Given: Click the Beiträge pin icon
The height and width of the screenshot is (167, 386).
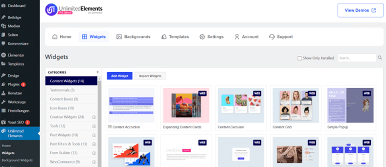Looking at the screenshot, I should click(x=4, y=17).
